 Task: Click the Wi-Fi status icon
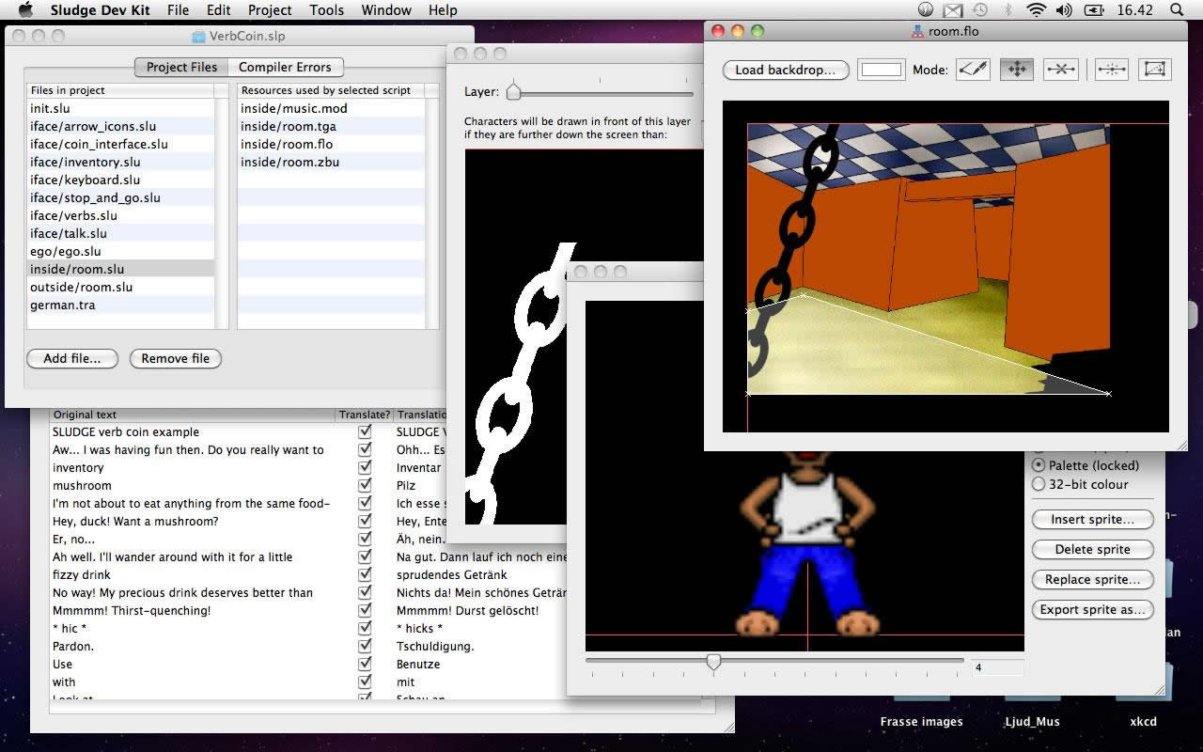[1037, 10]
